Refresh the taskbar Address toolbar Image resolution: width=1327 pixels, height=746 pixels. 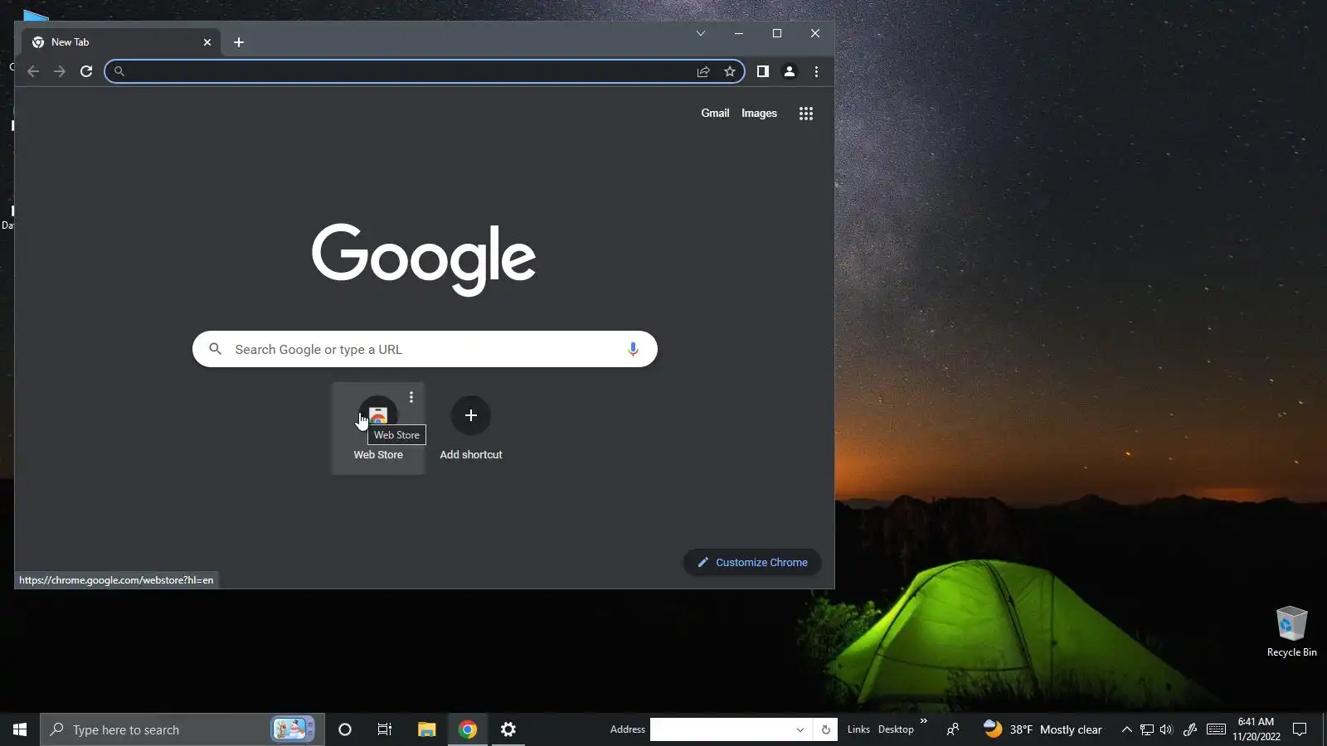coord(825,729)
